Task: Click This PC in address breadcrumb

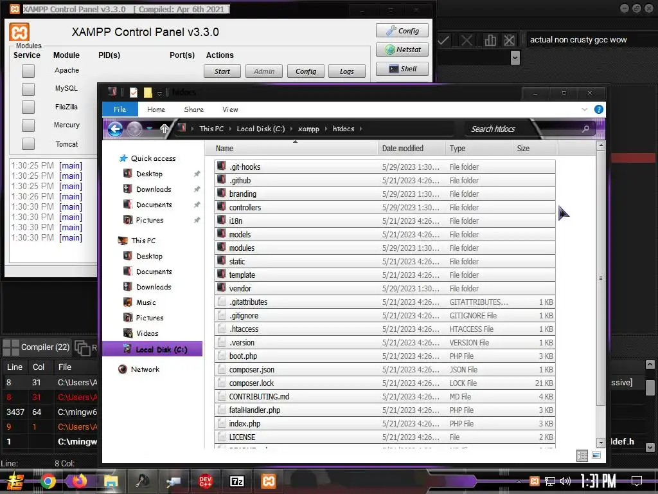Action: tap(211, 129)
